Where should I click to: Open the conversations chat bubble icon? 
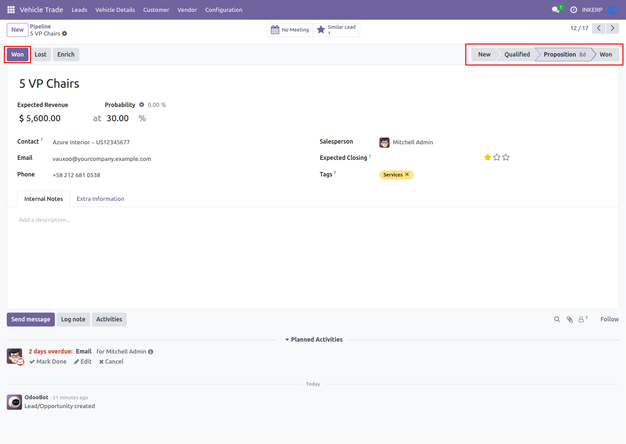click(556, 10)
